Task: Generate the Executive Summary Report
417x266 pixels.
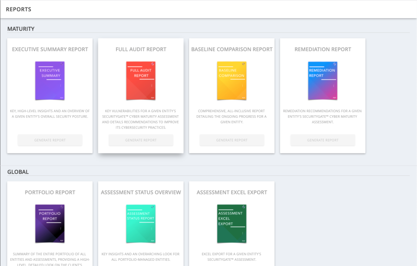Action: coord(50,140)
